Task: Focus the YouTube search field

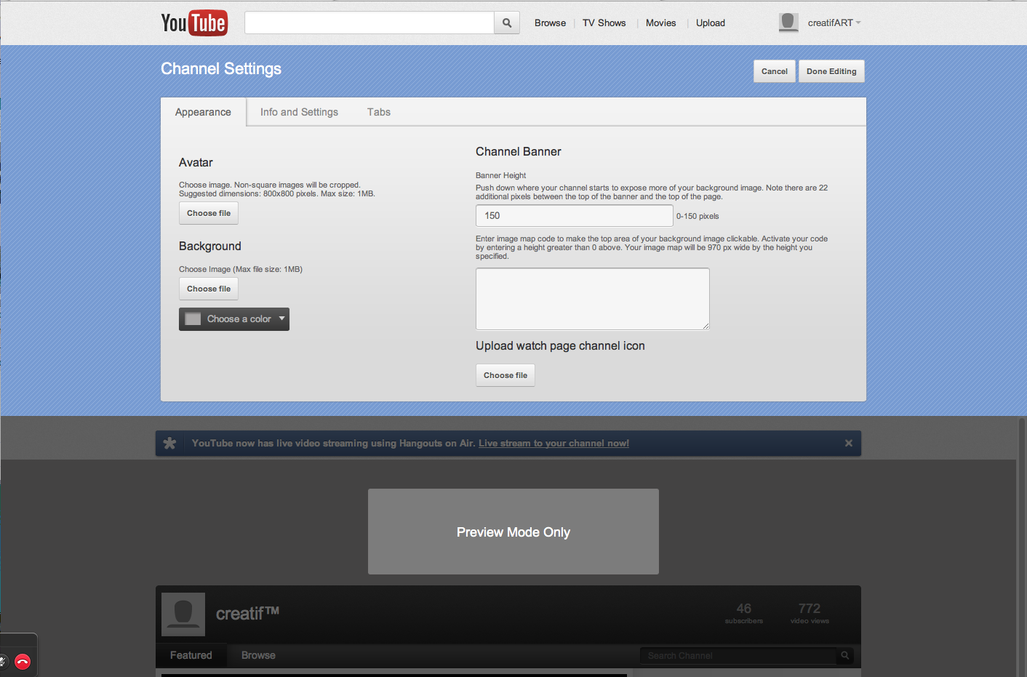Action: (369, 23)
